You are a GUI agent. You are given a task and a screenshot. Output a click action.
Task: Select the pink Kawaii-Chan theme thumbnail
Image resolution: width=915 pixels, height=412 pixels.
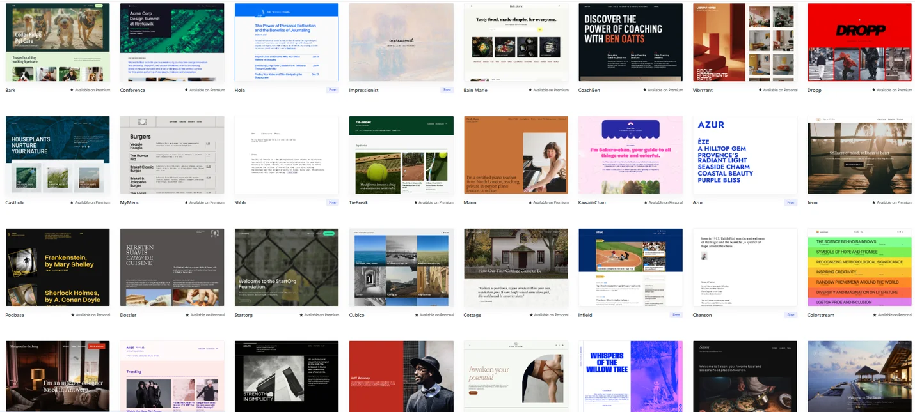click(630, 155)
